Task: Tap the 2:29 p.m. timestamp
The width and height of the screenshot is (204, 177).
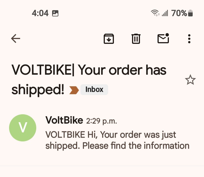Action: [x=101, y=121]
